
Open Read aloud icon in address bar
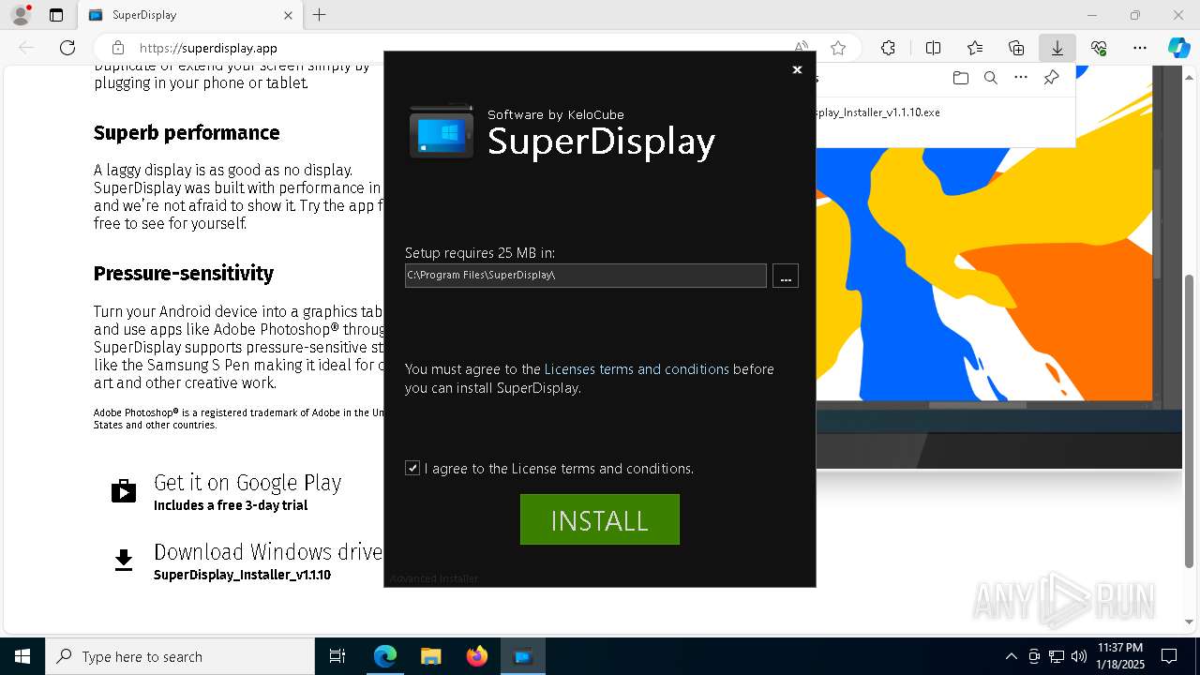pyautogui.click(x=802, y=48)
